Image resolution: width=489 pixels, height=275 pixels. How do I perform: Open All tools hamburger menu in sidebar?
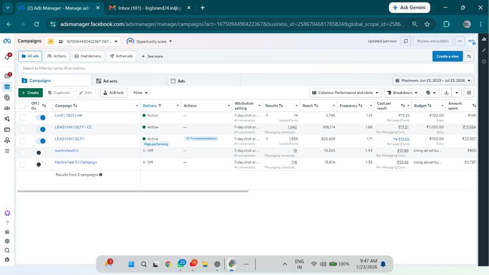point(7,151)
